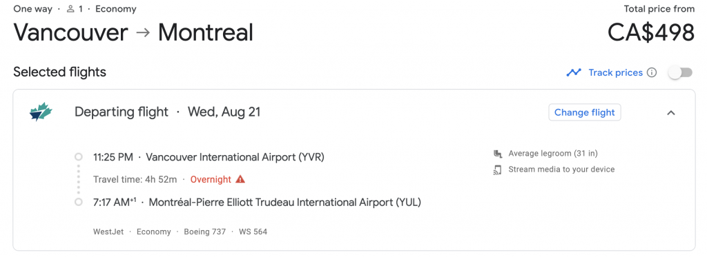Click the Track prices link text
Screen dimensions: 707x257
[615, 73]
